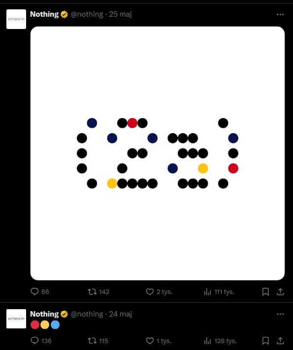Open more options for the 24 maj tweet
The width and height of the screenshot is (293, 350).
pyautogui.click(x=280, y=314)
